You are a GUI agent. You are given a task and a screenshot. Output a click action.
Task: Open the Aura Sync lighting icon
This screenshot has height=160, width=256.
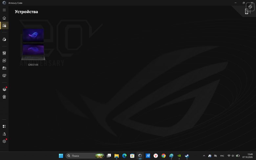pos(4,39)
